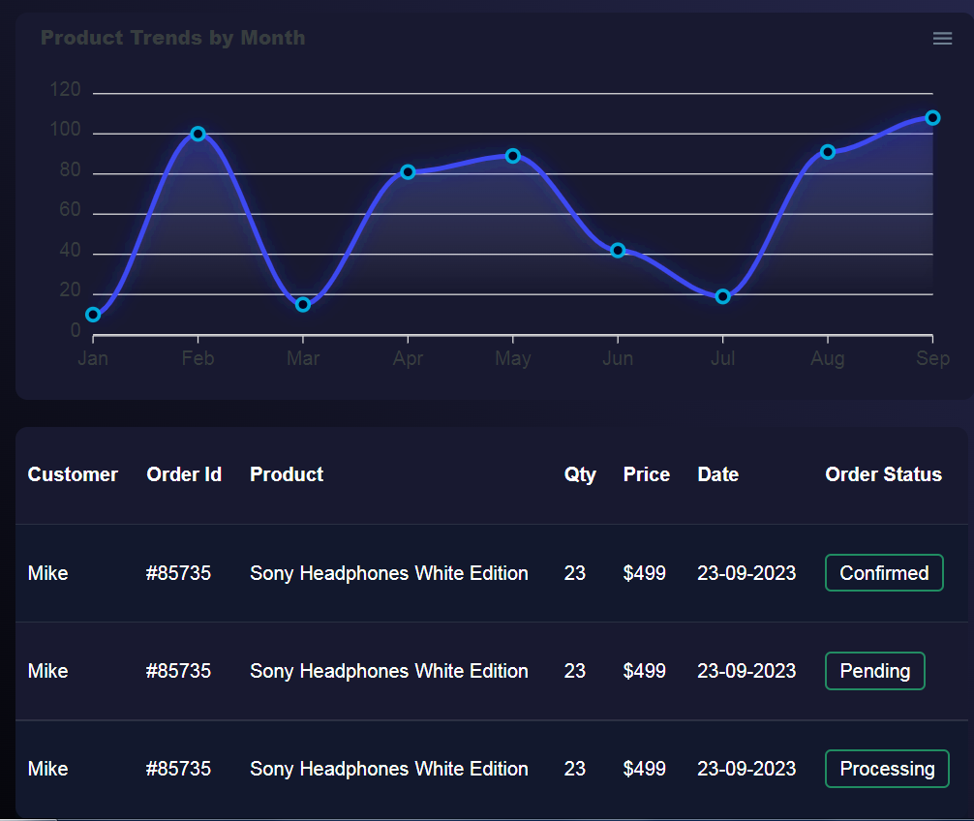The width and height of the screenshot is (974, 821).
Task: Sort orders by the Date column
Action: click(x=717, y=474)
